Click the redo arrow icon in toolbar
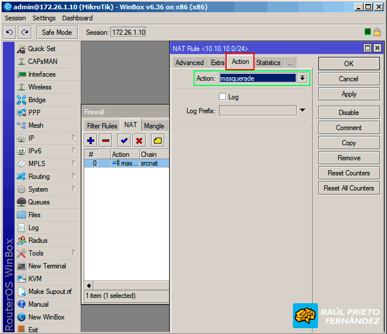 click(x=24, y=33)
